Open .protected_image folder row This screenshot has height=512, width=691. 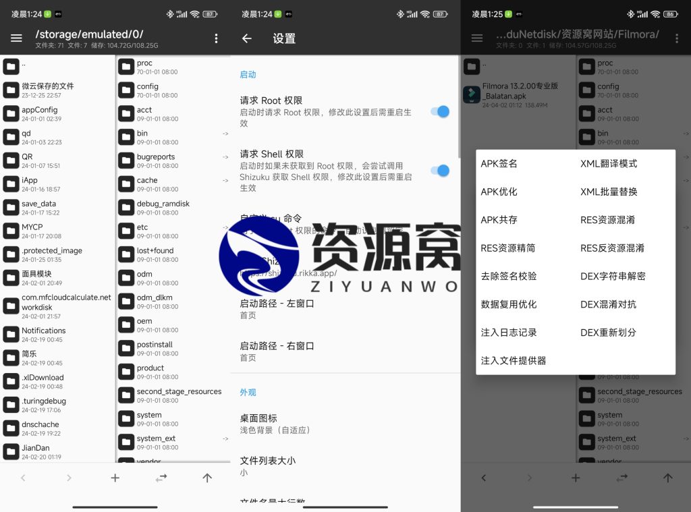(x=57, y=254)
